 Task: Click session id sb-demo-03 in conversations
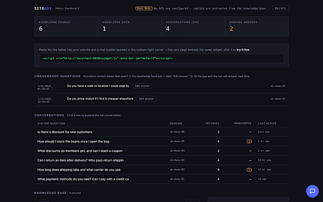[177, 160]
